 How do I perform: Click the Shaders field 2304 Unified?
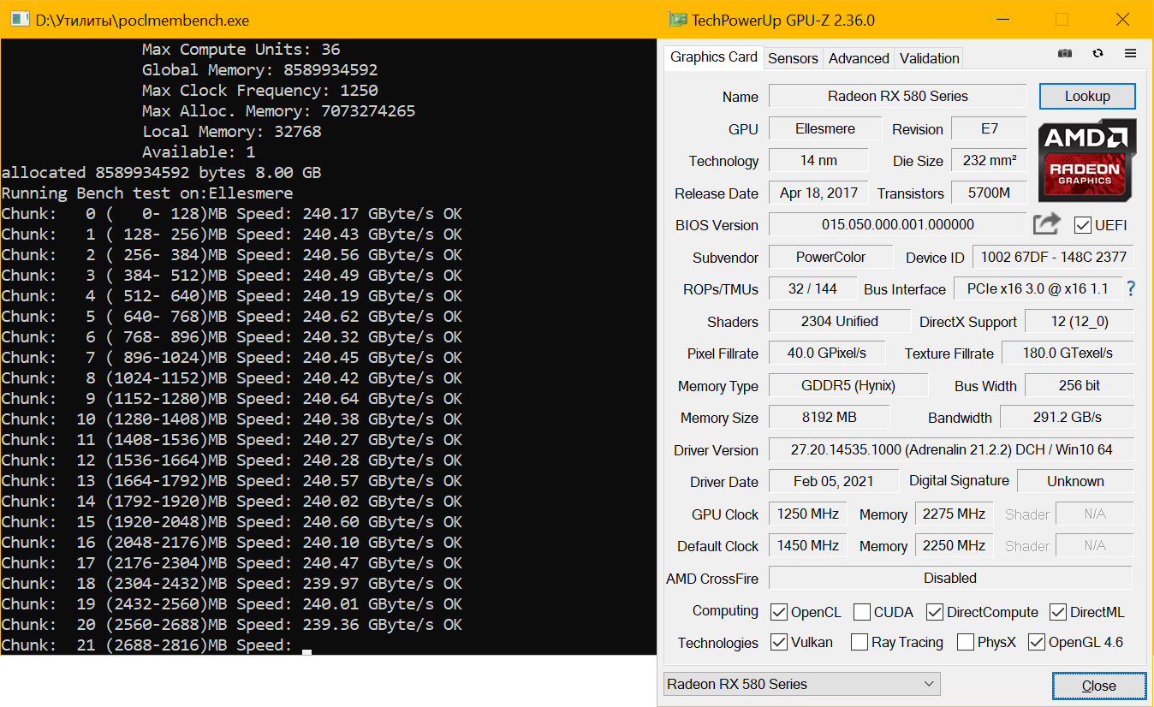click(x=839, y=321)
